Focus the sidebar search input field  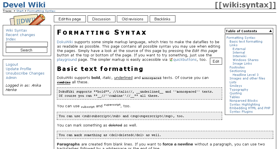(x=27, y=44)
